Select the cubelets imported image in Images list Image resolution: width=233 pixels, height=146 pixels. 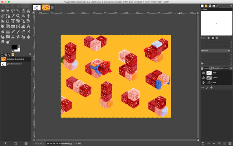coord(16,59)
